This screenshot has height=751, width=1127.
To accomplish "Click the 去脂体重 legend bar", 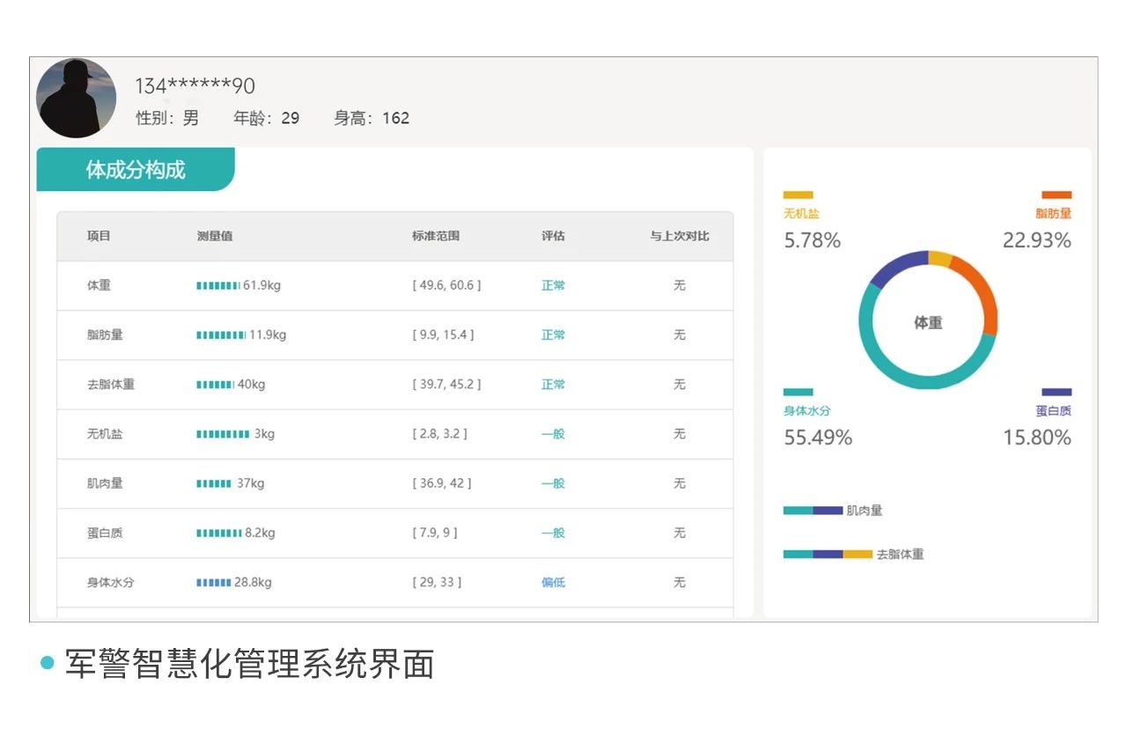I will [x=828, y=555].
